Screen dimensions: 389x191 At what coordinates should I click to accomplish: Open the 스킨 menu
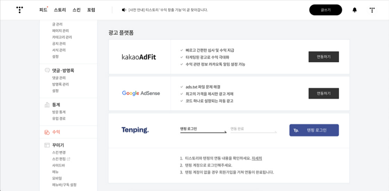click(x=76, y=10)
